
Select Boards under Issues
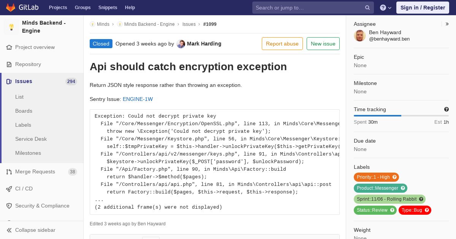(24, 111)
